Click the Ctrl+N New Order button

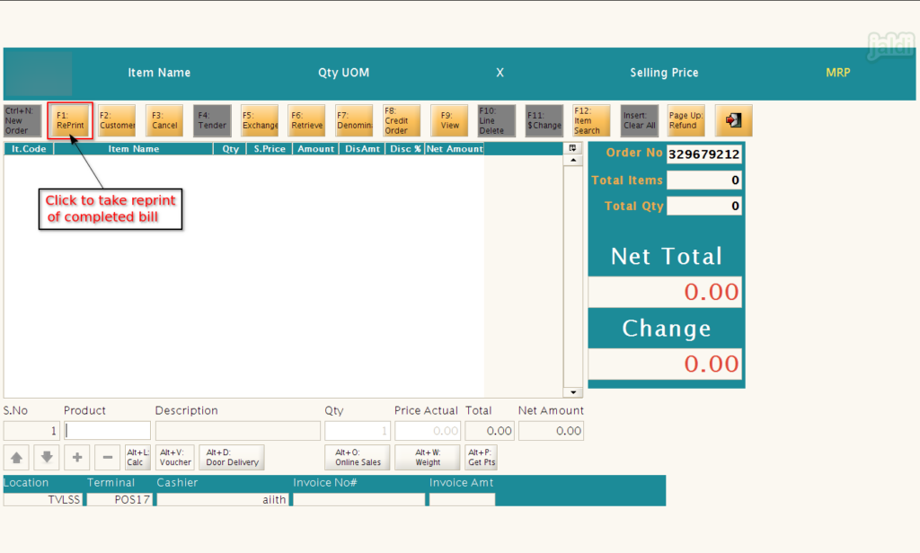pyautogui.click(x=22, y=121)
